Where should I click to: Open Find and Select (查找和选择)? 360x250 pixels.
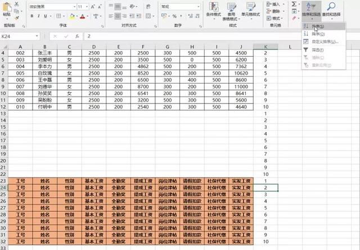[331, 11]
